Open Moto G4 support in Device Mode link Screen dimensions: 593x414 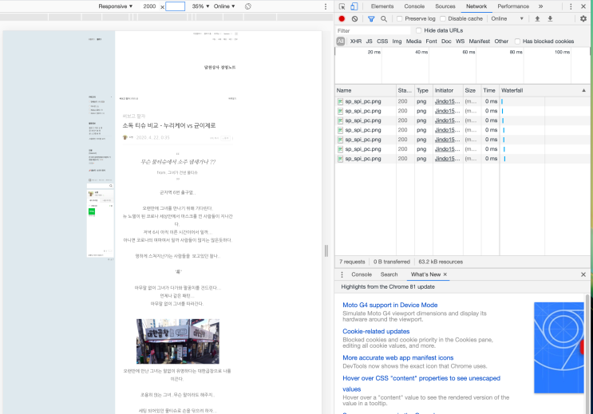390,305
